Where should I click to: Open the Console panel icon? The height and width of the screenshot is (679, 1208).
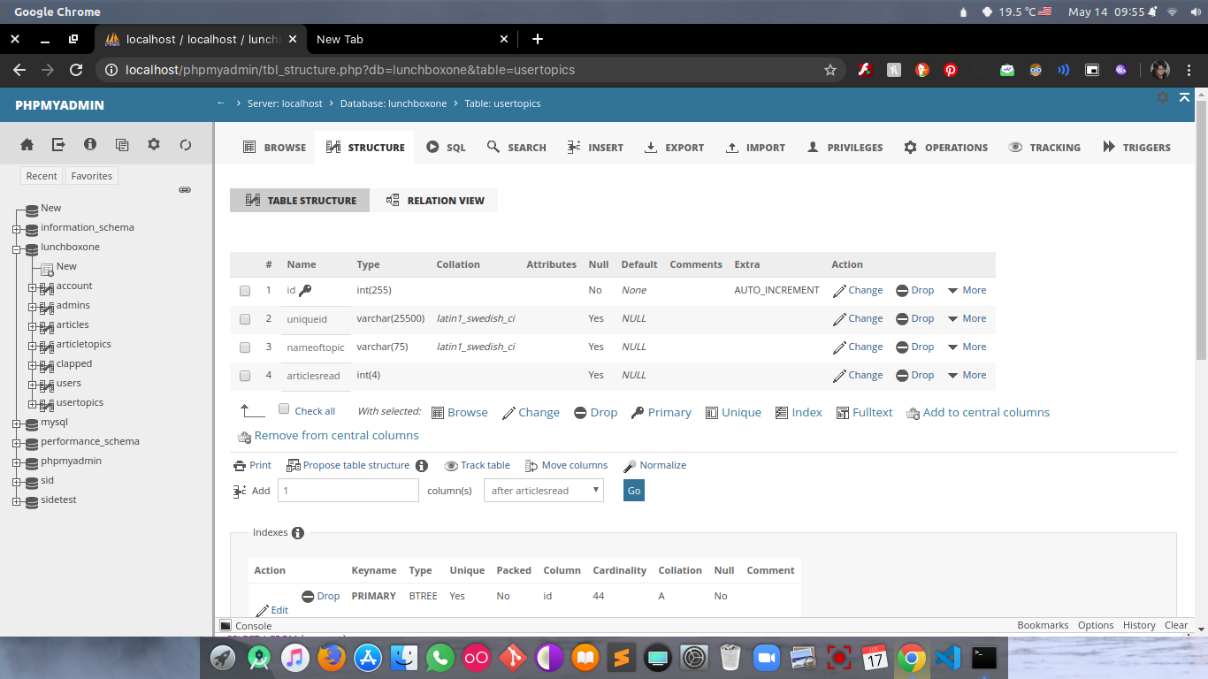tap(226, 625)
